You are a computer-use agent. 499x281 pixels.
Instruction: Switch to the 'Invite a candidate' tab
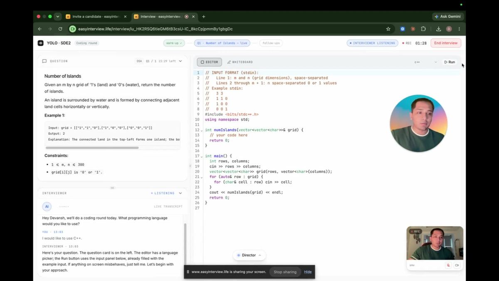point(96,17)
